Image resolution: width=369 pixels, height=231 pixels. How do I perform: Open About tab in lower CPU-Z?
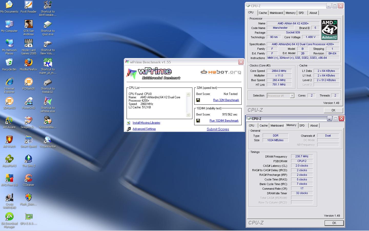click(x=314, y=126)
